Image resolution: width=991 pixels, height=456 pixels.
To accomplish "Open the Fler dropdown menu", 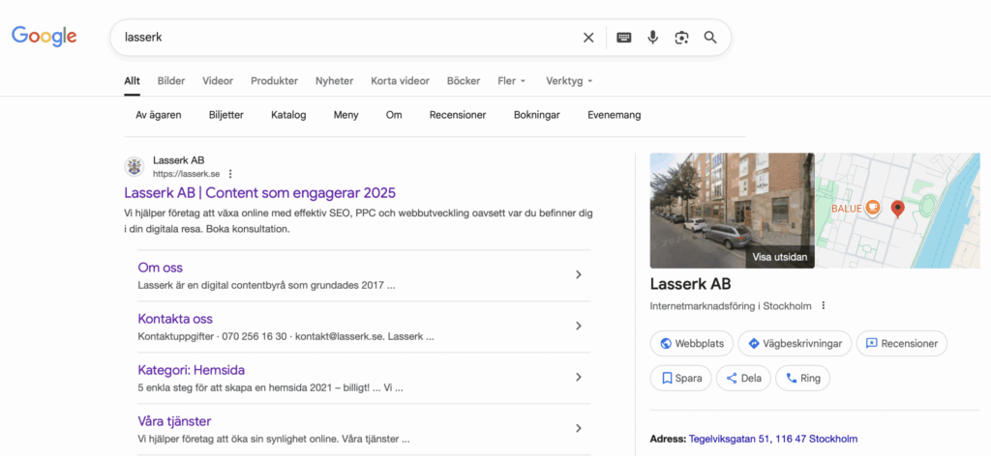I will [511, 81].
